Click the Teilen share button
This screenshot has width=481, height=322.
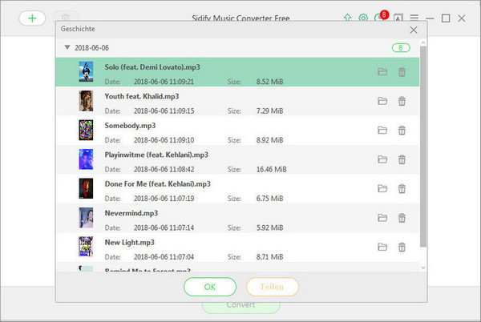(273, 287)
